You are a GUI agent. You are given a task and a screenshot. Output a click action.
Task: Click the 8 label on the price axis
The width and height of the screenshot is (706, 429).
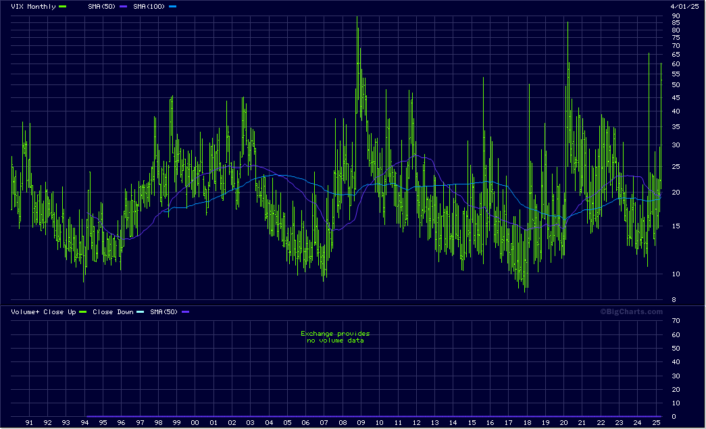click(674, 300)
